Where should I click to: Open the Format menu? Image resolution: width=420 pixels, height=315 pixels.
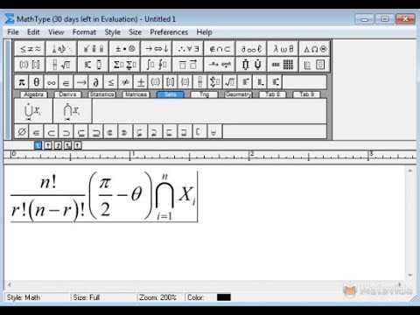point(84,32)
